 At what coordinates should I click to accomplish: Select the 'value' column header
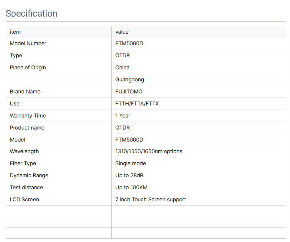coord(122,32)
